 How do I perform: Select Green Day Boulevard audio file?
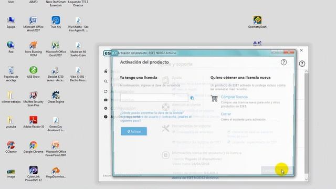pos(56,124)
